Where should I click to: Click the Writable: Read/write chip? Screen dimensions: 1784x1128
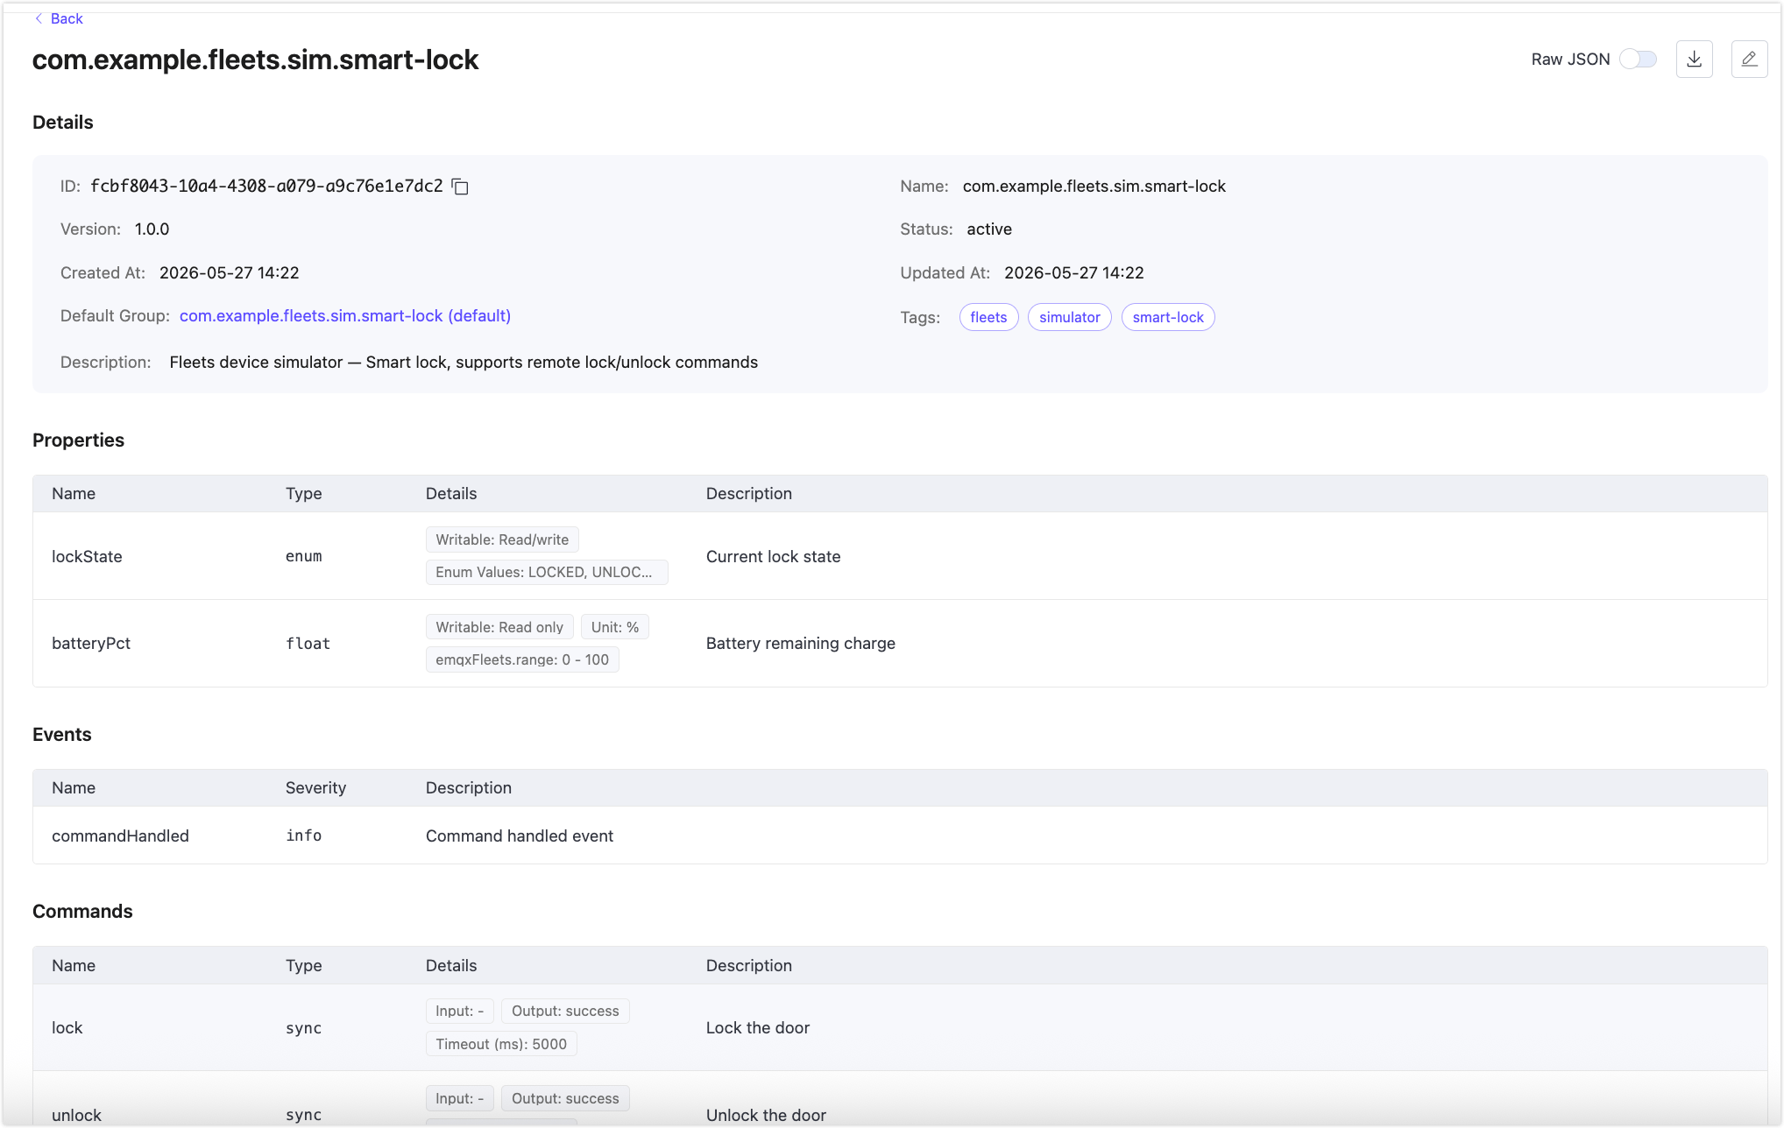502,539
